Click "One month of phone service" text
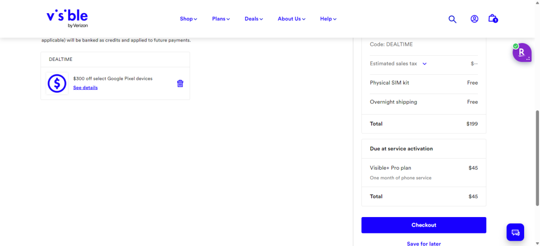The image size is (540, 246). 401,178
